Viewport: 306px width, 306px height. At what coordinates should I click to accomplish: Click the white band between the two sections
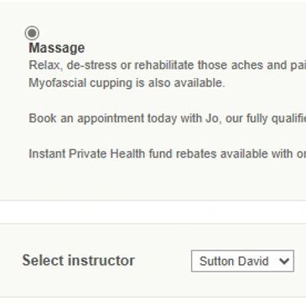point(153,212)
